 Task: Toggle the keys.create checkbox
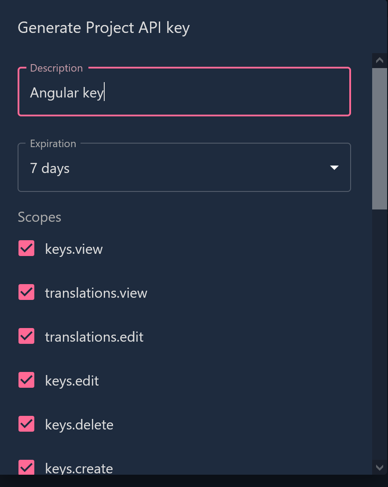point(26,468)
